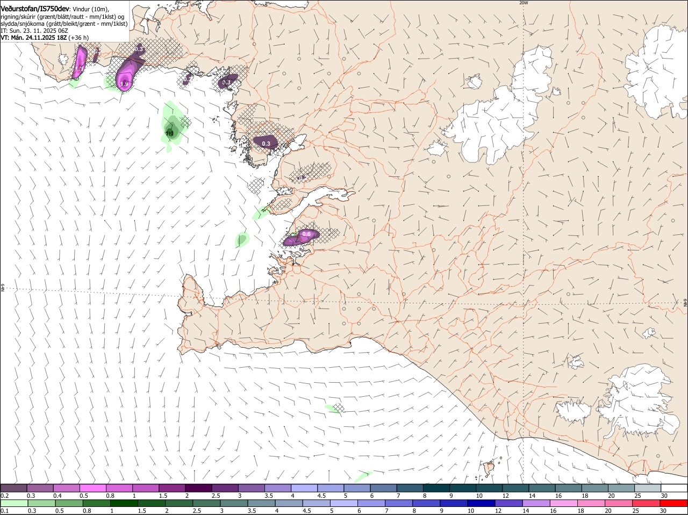Select the 'Vindur (10m)' header text
The image size is (688, 515).
point(91,9)
